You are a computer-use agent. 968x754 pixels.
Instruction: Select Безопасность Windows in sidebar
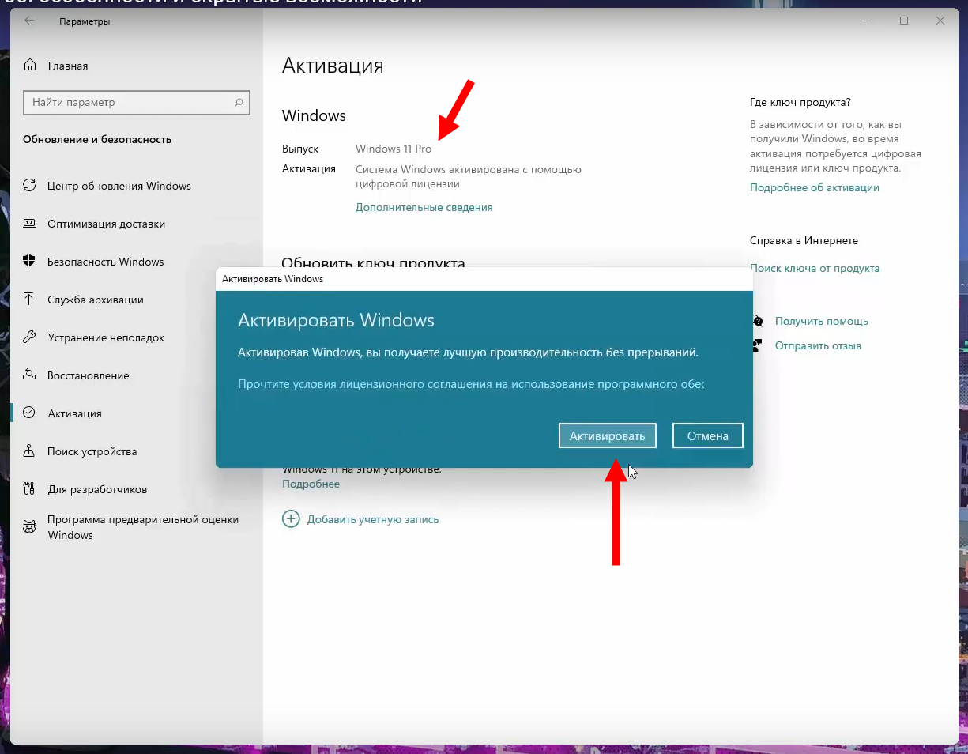(x=137, y=262)
